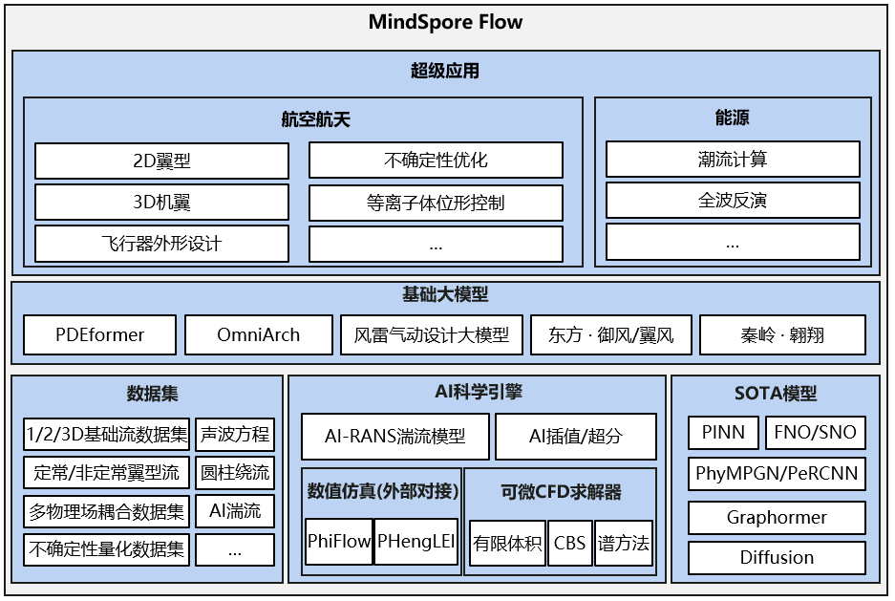
Task: Select the 3D机翼 box
Action: pos(161,202)
